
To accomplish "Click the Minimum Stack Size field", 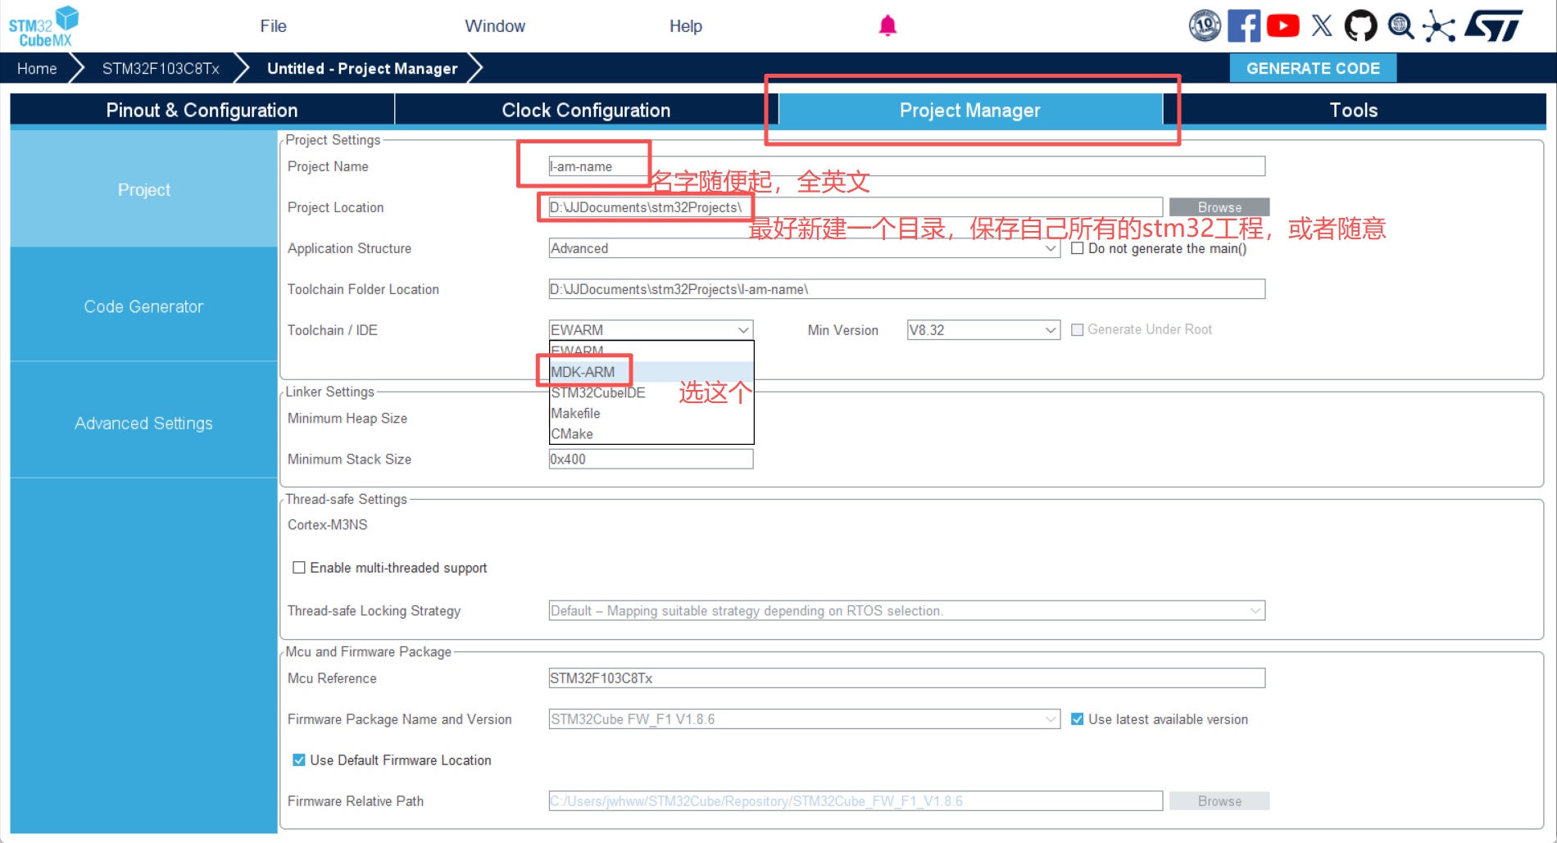I will click(x=651, y=460).
